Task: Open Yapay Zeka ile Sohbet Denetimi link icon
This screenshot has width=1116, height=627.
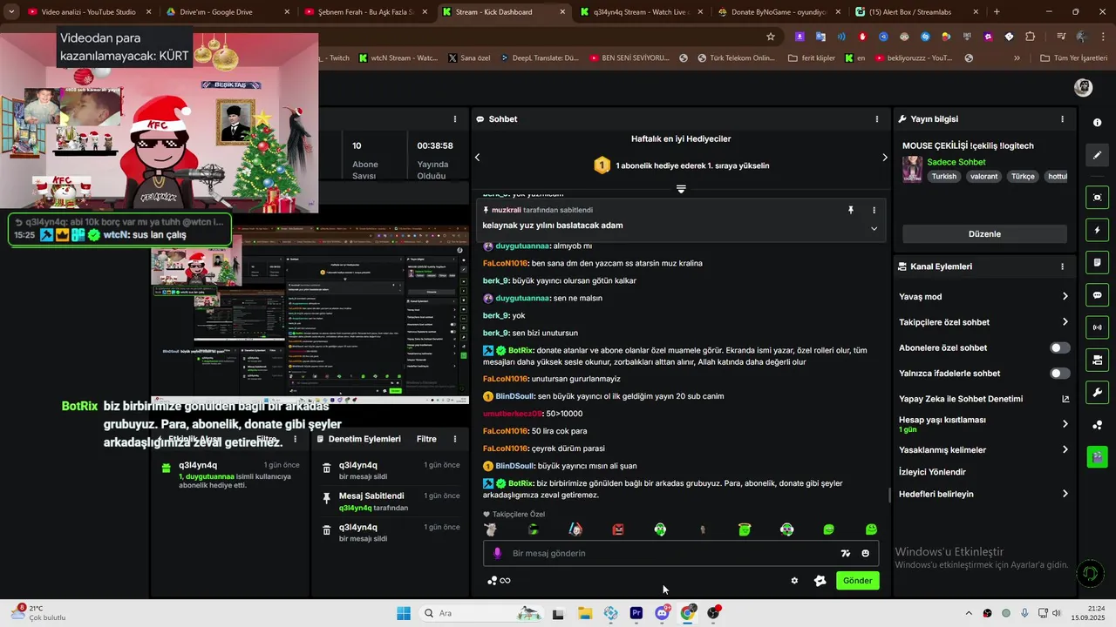Action: (1065, 399)
